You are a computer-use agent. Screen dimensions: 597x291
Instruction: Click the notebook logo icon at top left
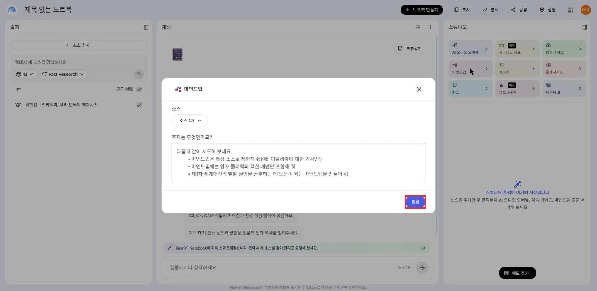12,10
